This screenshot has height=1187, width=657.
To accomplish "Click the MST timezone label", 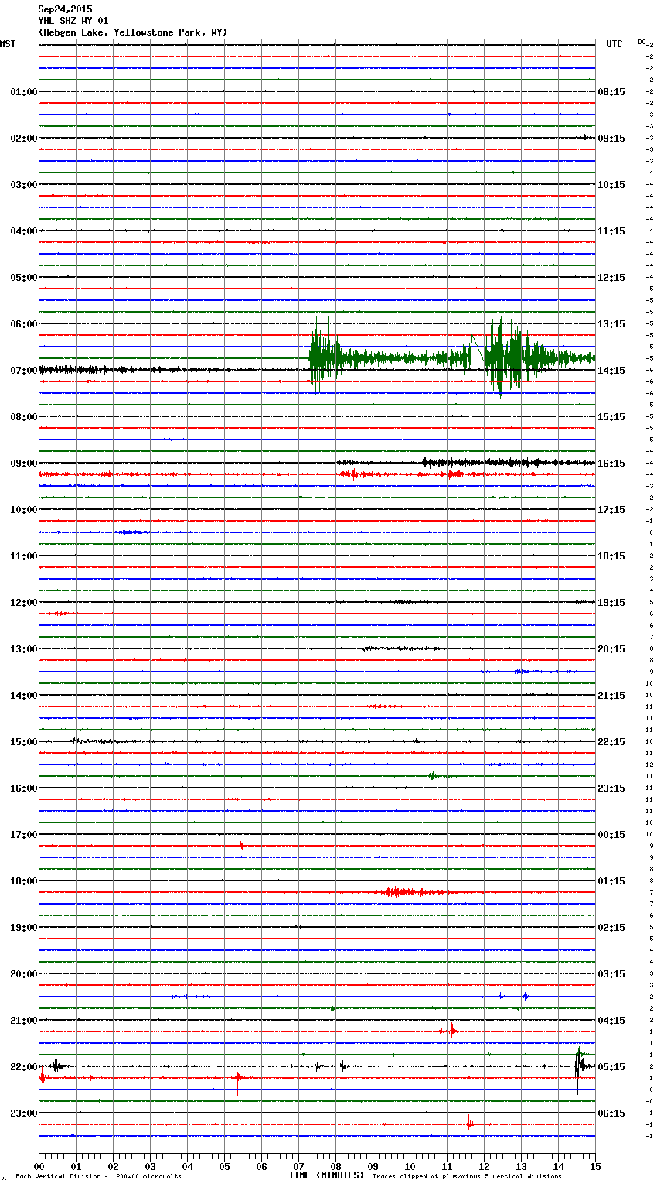I will click(8, 44).
